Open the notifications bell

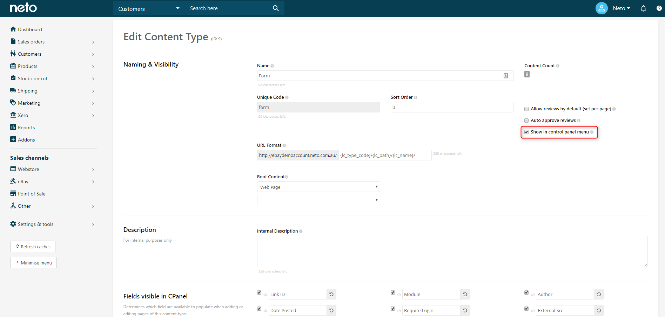(x=643, y=8)
